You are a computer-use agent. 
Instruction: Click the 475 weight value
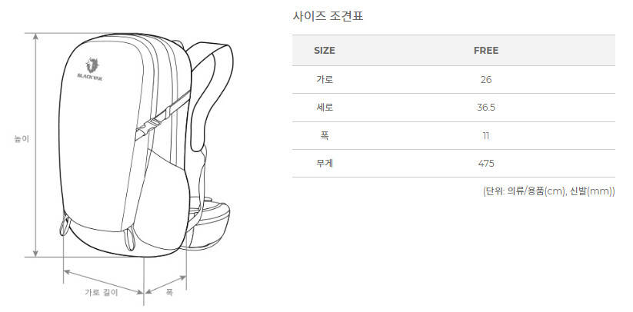pyautogui.click(x=486, y=163)
